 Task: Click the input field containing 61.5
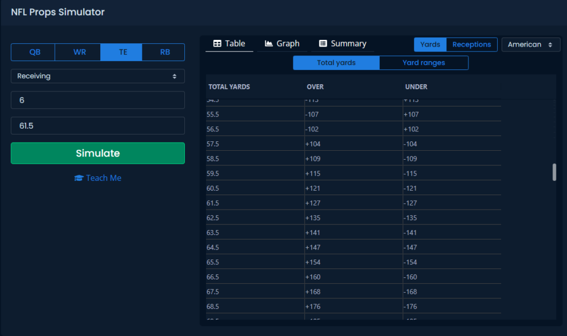click(x=97, y=126)
